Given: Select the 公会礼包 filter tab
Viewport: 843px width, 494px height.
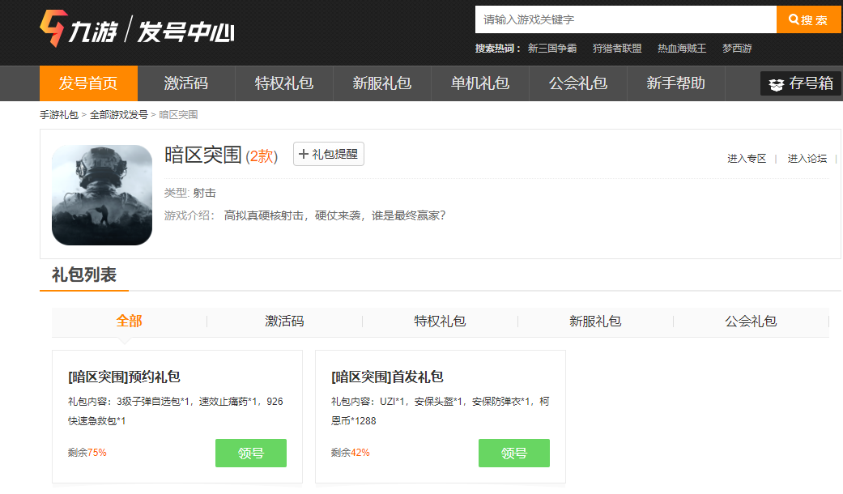Looking at the screenshot, I should tap(751, 322).
